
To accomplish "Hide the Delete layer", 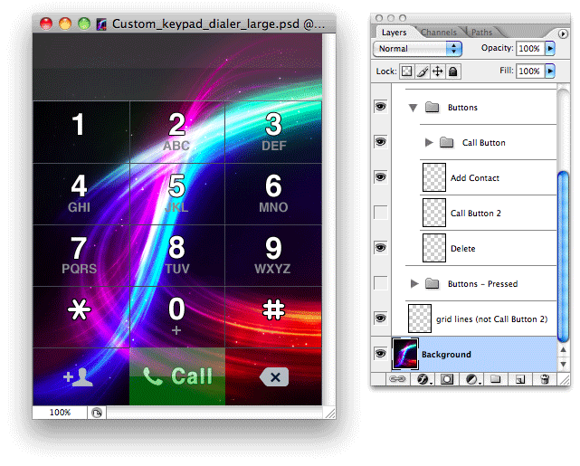I will 380,247.
